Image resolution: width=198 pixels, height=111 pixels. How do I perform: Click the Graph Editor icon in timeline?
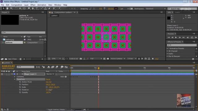click(x=66, y=67)
